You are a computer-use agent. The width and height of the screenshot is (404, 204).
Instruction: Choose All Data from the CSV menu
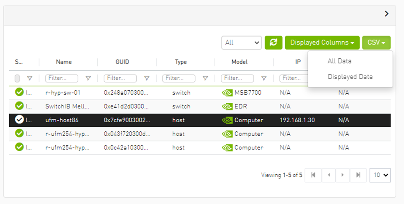coord(339,61)
